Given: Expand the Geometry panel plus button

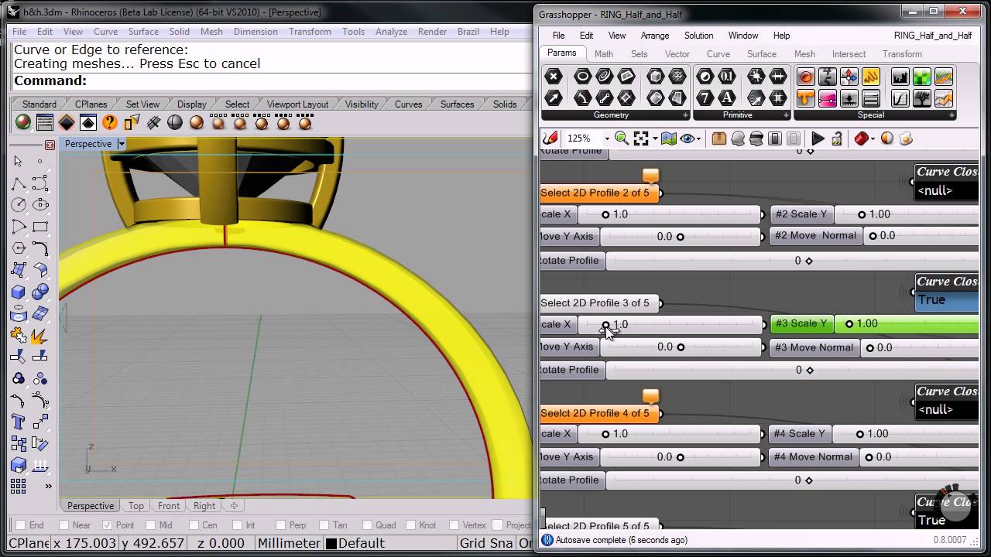Looking at the screenshot, I should [685, 115].
